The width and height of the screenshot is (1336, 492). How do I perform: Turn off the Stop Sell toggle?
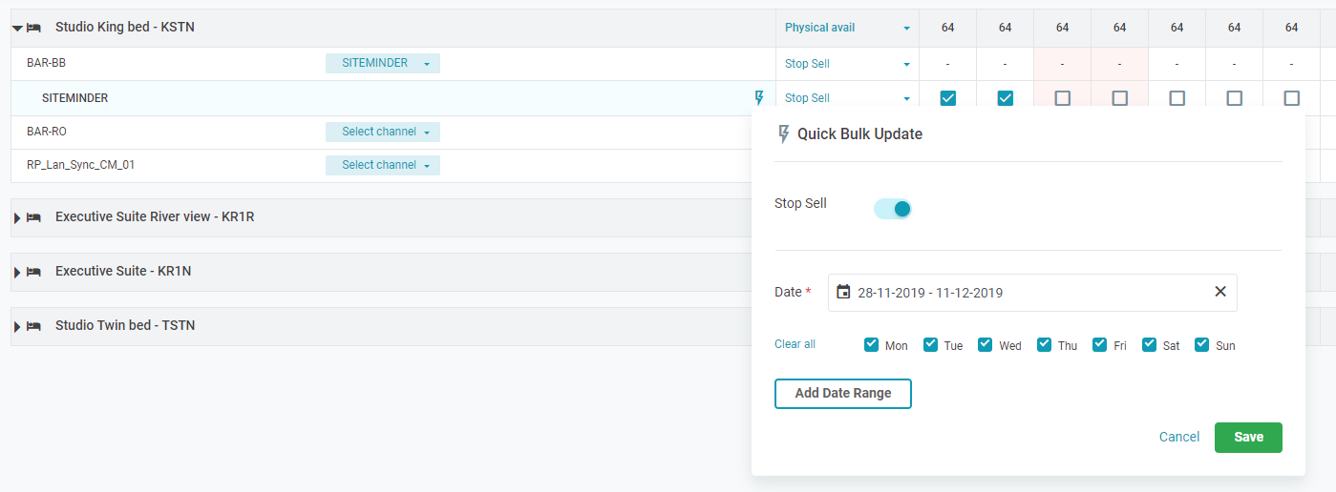coord(893,209)
